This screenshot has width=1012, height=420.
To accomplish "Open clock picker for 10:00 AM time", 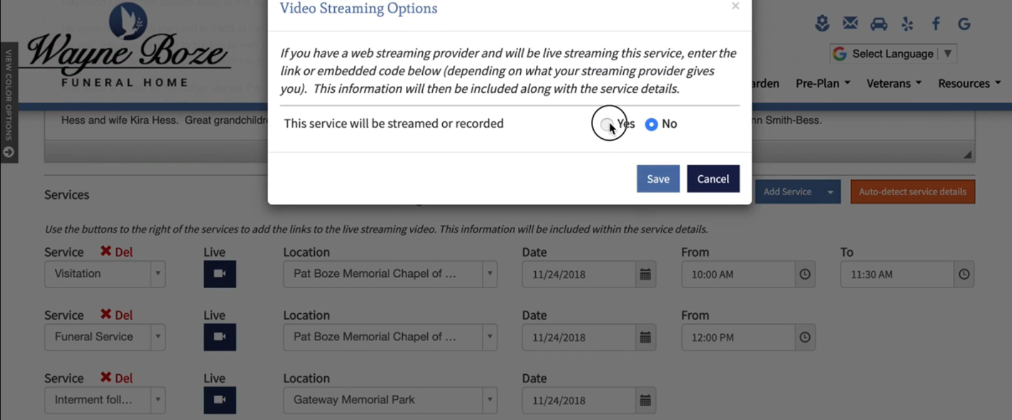I will (805, 274).
